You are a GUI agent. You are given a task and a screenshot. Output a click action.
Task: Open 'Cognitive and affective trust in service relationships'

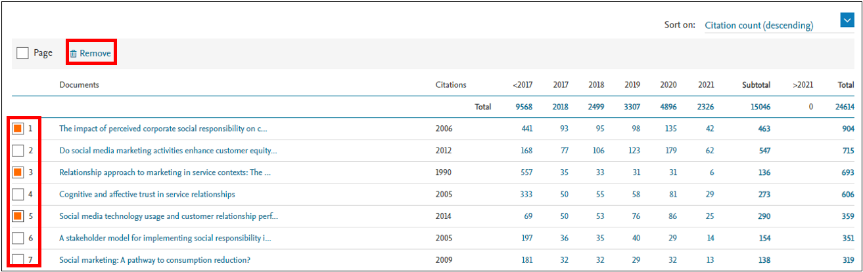coord(147,194)
